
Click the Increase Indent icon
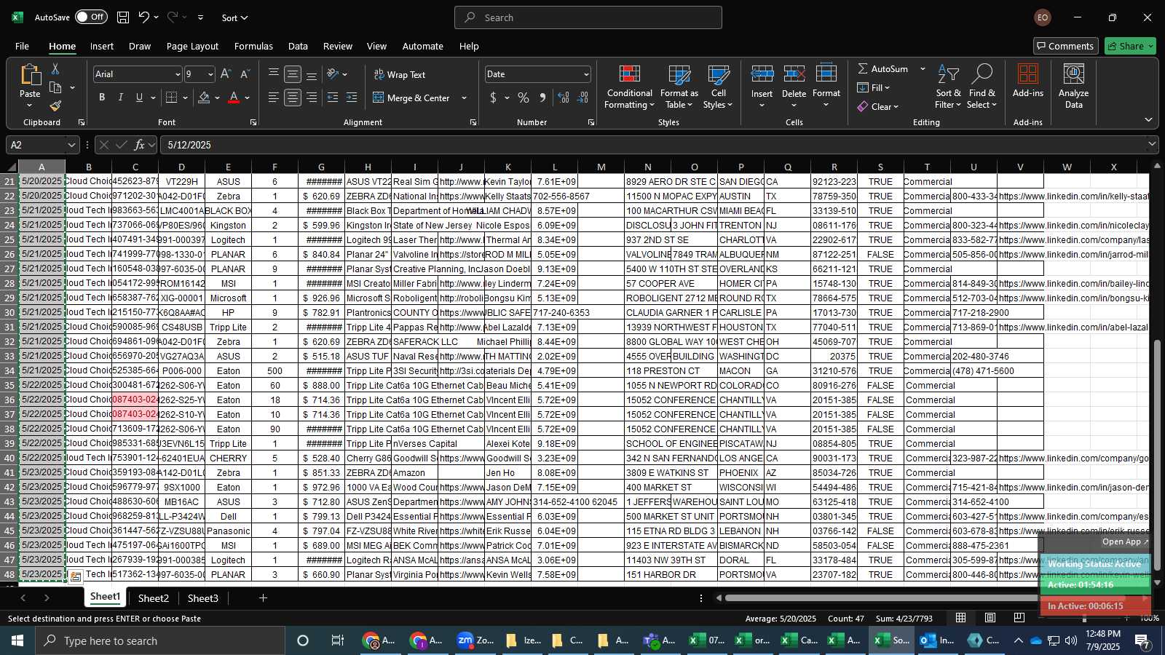[x=352, y=98]
